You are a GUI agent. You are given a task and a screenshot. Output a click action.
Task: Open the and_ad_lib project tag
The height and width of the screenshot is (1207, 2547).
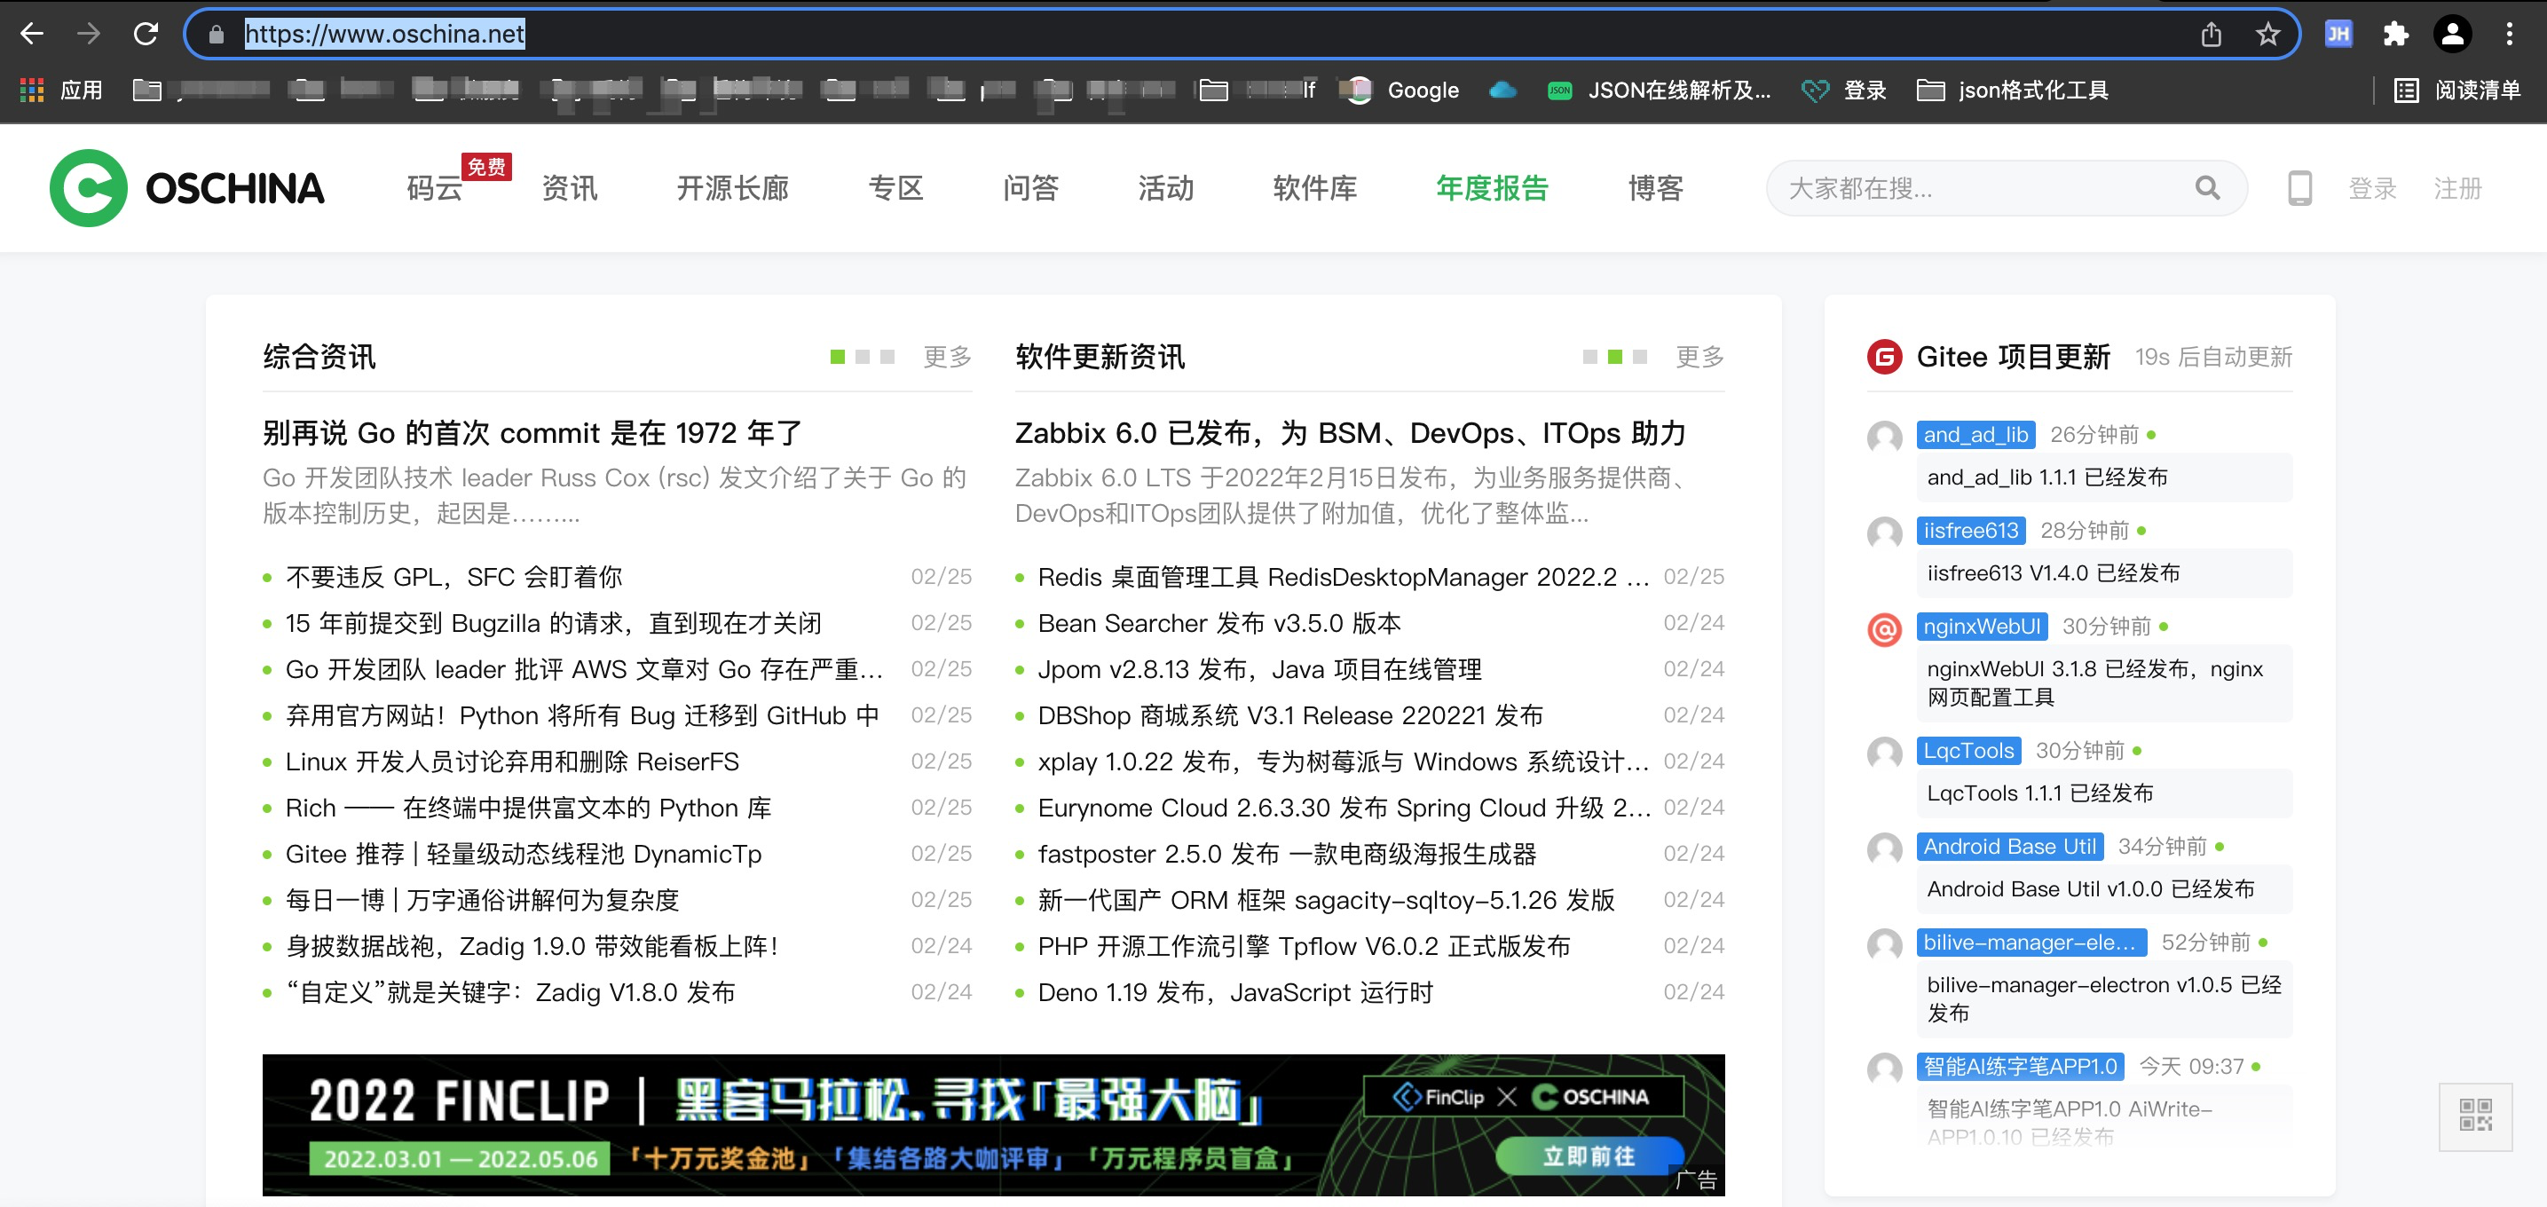point(1975,435)
